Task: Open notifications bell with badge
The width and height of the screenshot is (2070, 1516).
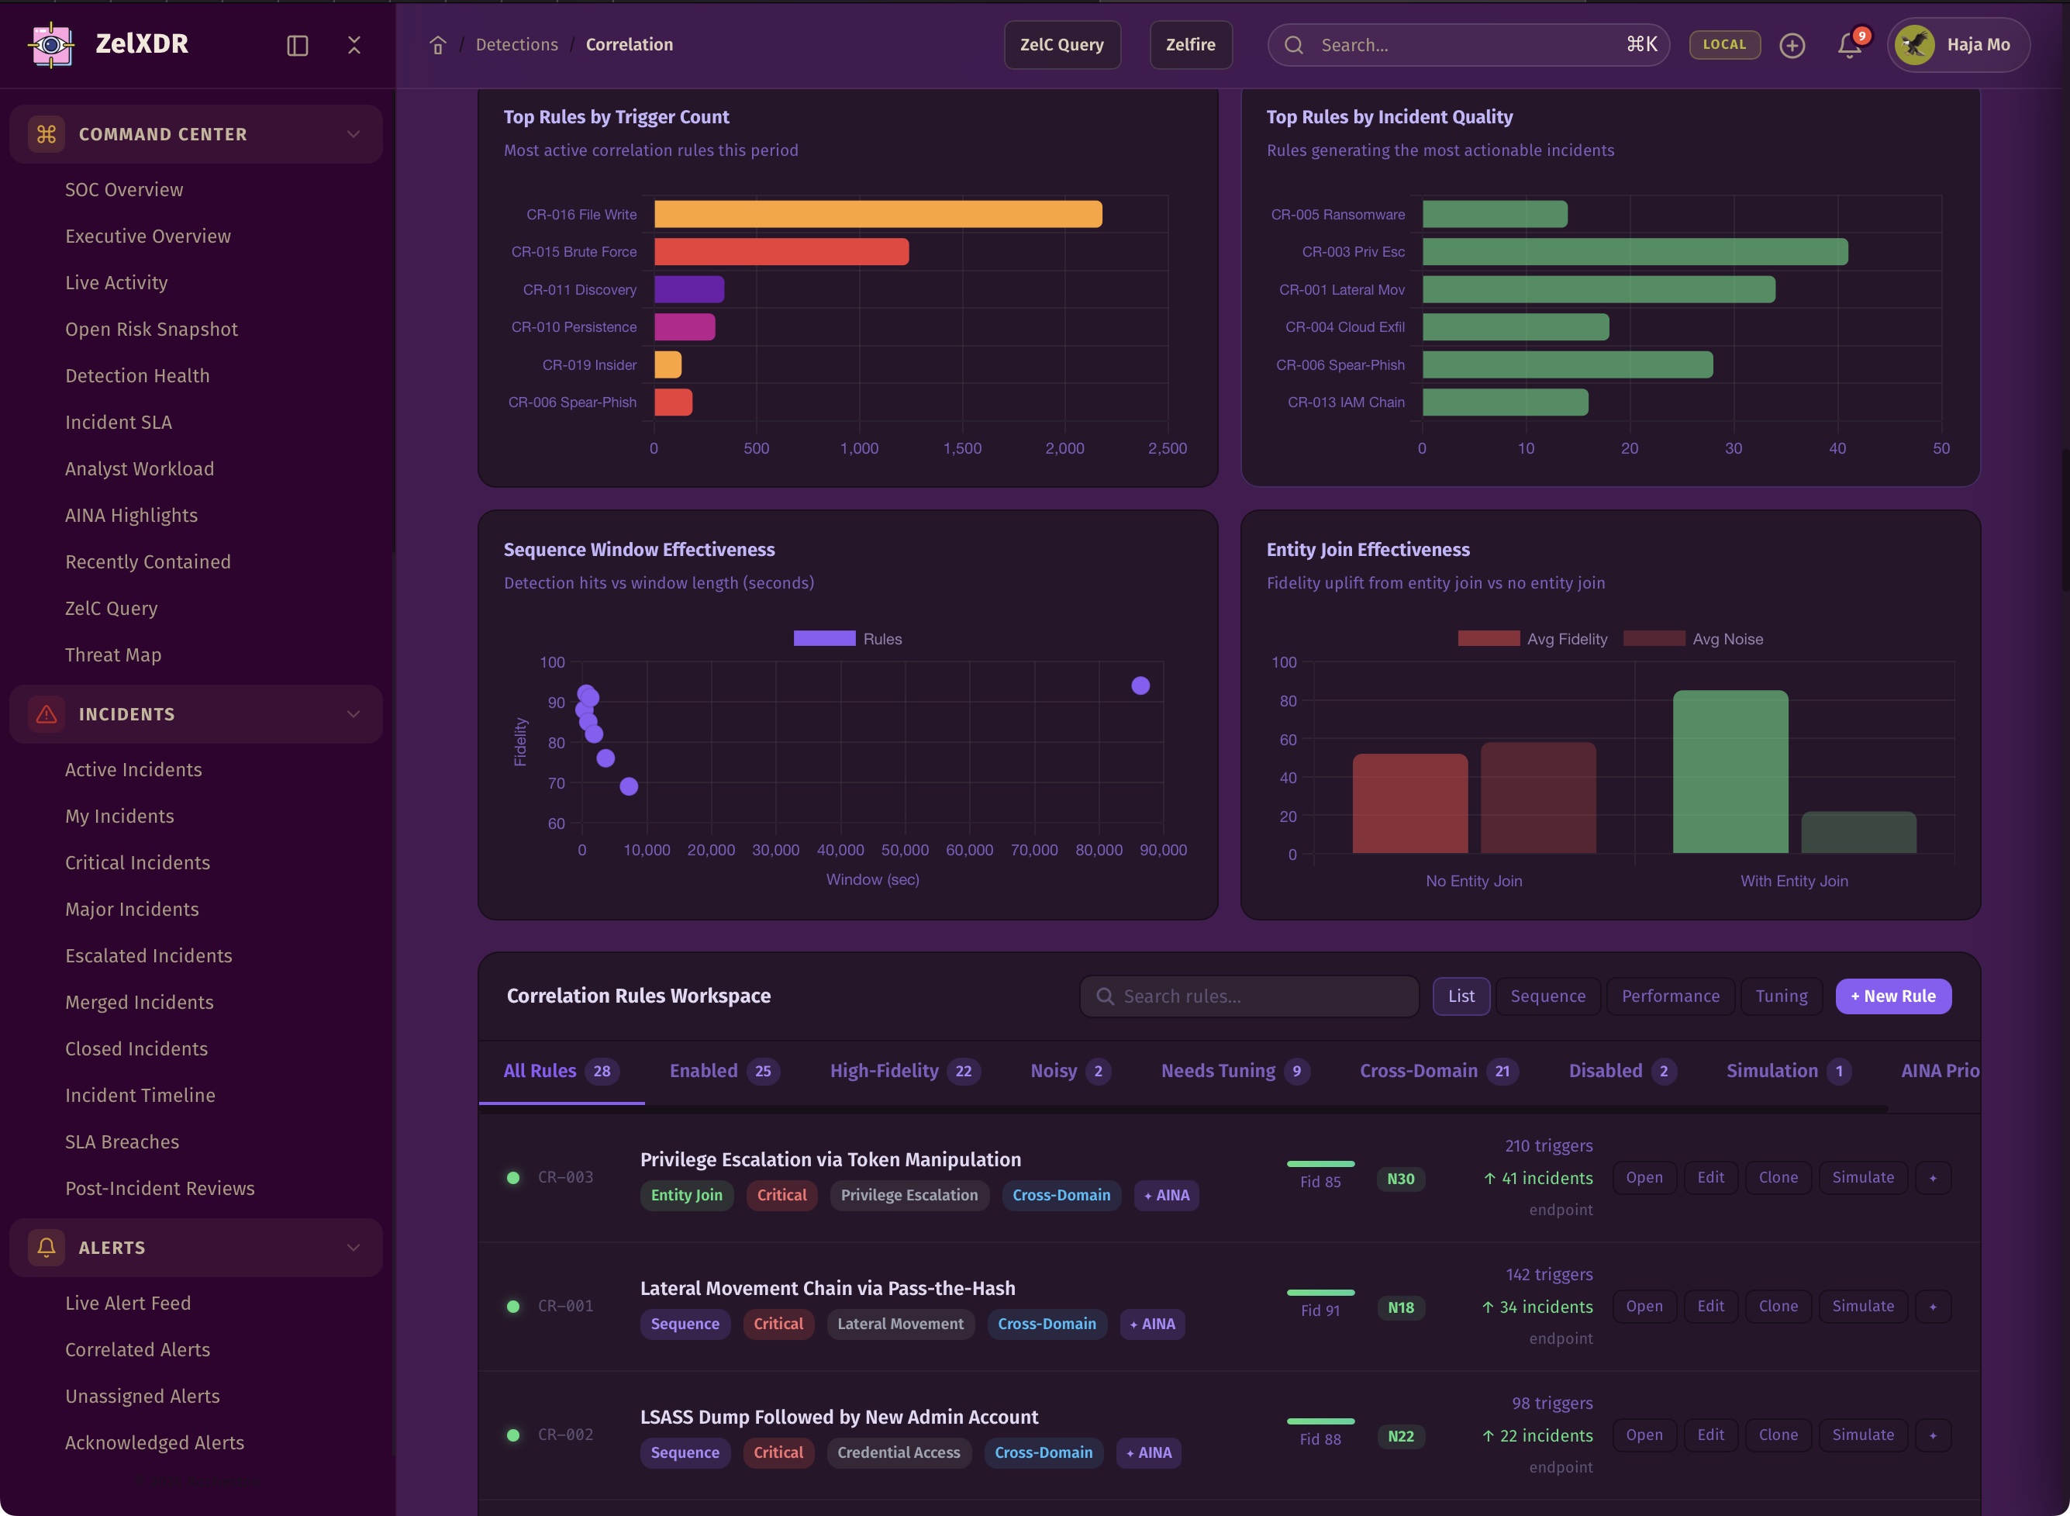Action: coord(1850,45)
